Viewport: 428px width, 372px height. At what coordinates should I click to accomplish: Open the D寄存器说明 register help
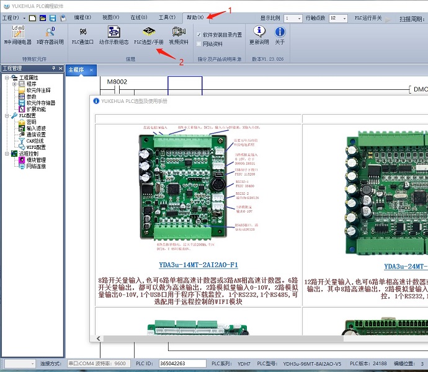(x=50, y=35)
